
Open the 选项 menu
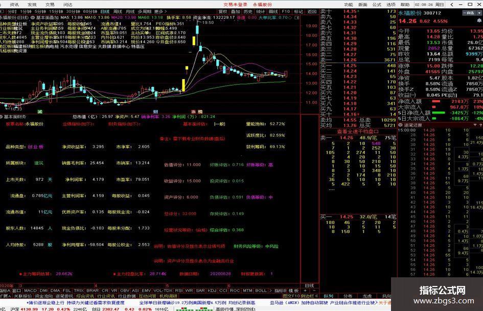[x=391, y=4]
